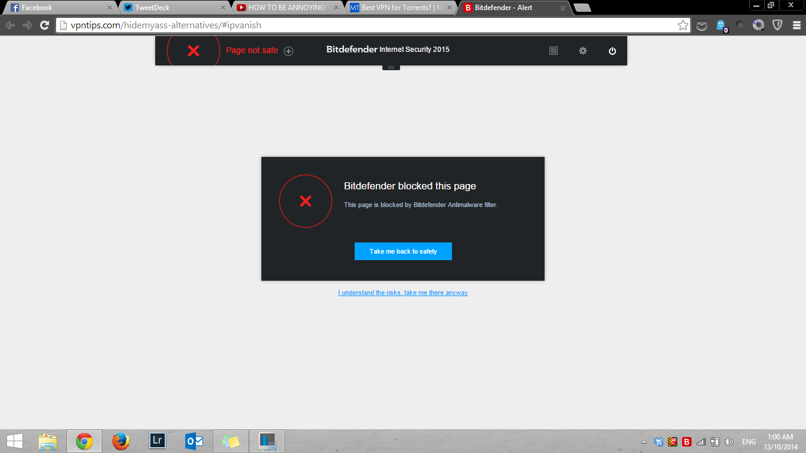
Task: Click the large red X alert circle
Action: point(306,201)
